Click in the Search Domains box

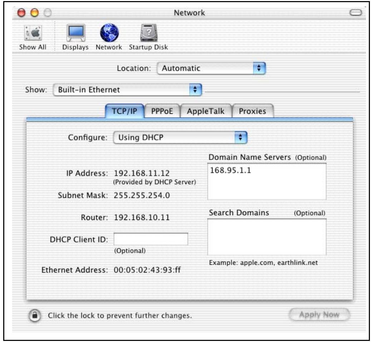tap(267, 237)
